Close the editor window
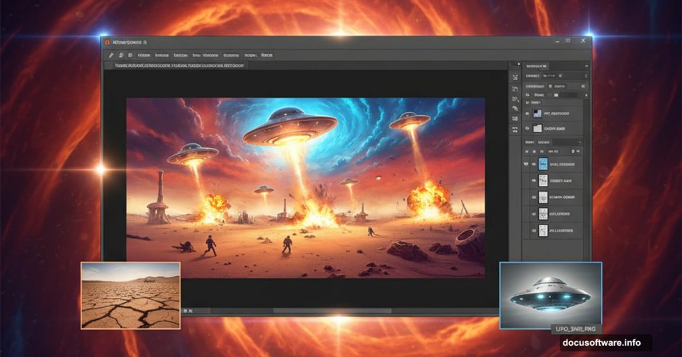682x357 pixels. point(583,41)
